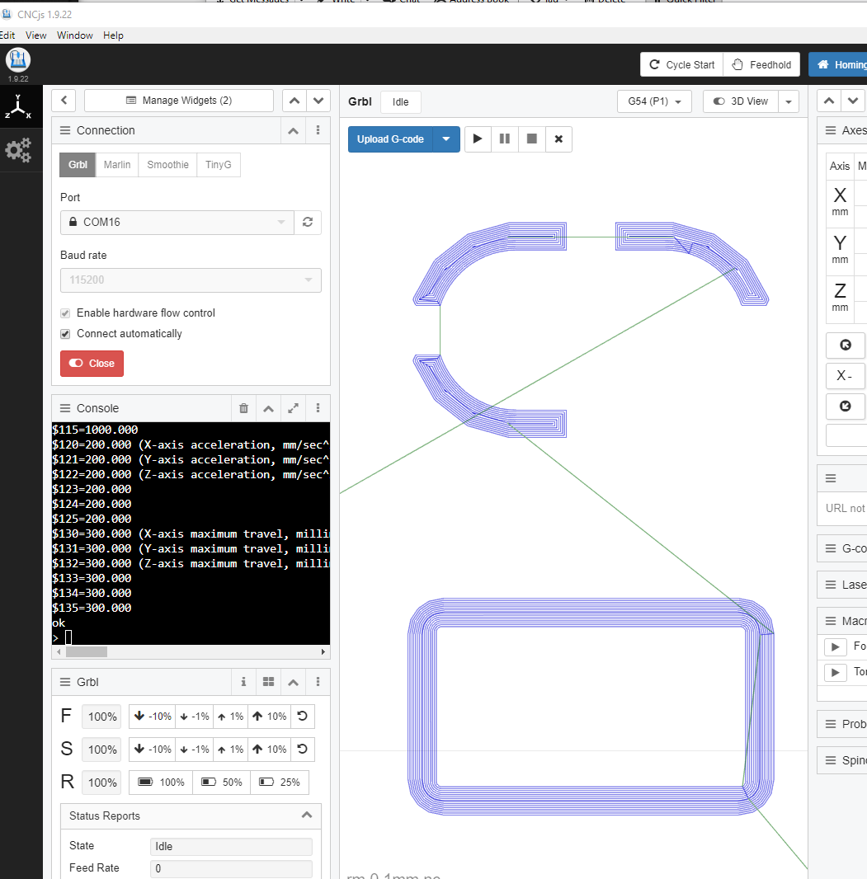867x879 pixels.
Task: Click Upload G-code button
Action: click(390, 139)
